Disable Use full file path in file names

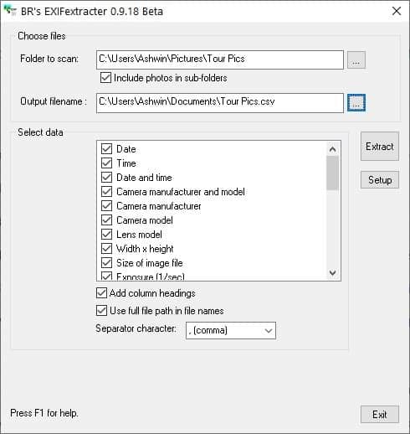pyautogui.click(x=101, y=311)
